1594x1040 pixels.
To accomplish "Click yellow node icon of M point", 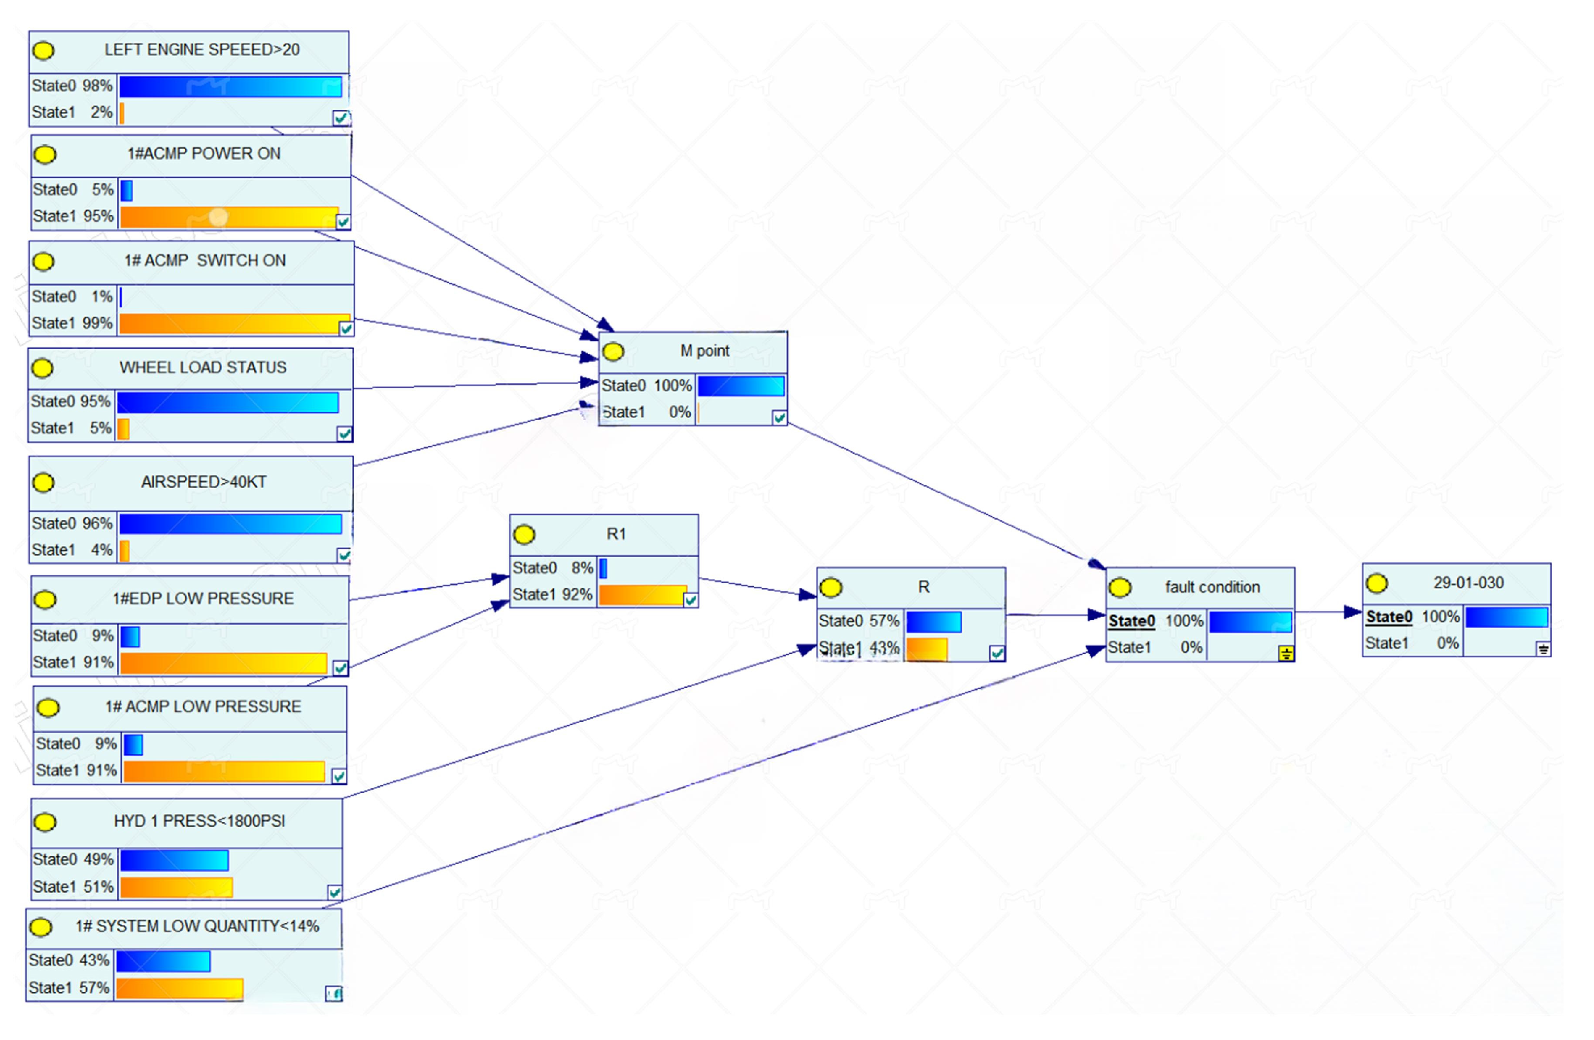I will (x=613, y=352).
